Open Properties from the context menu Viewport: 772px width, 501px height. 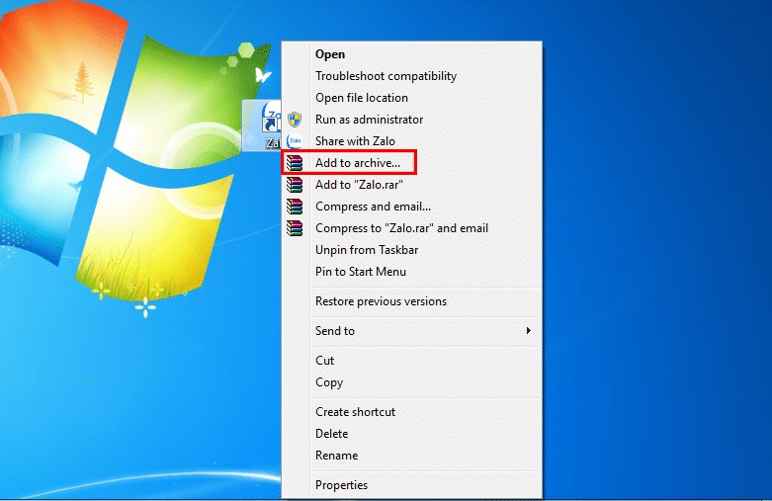click(x=412, y=485)
